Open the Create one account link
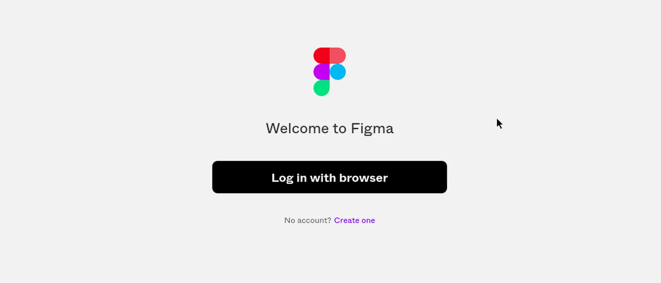 coord(354,220)
